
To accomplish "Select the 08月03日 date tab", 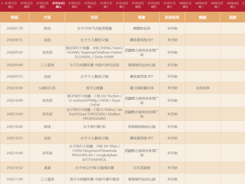I will pos(217,5).
